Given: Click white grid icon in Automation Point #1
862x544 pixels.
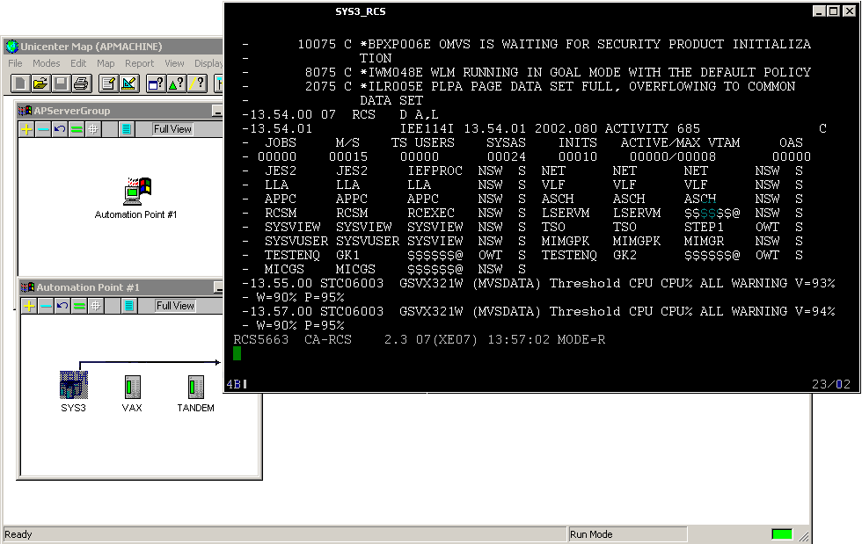Looking at the screenshot, I should point(96,306).
